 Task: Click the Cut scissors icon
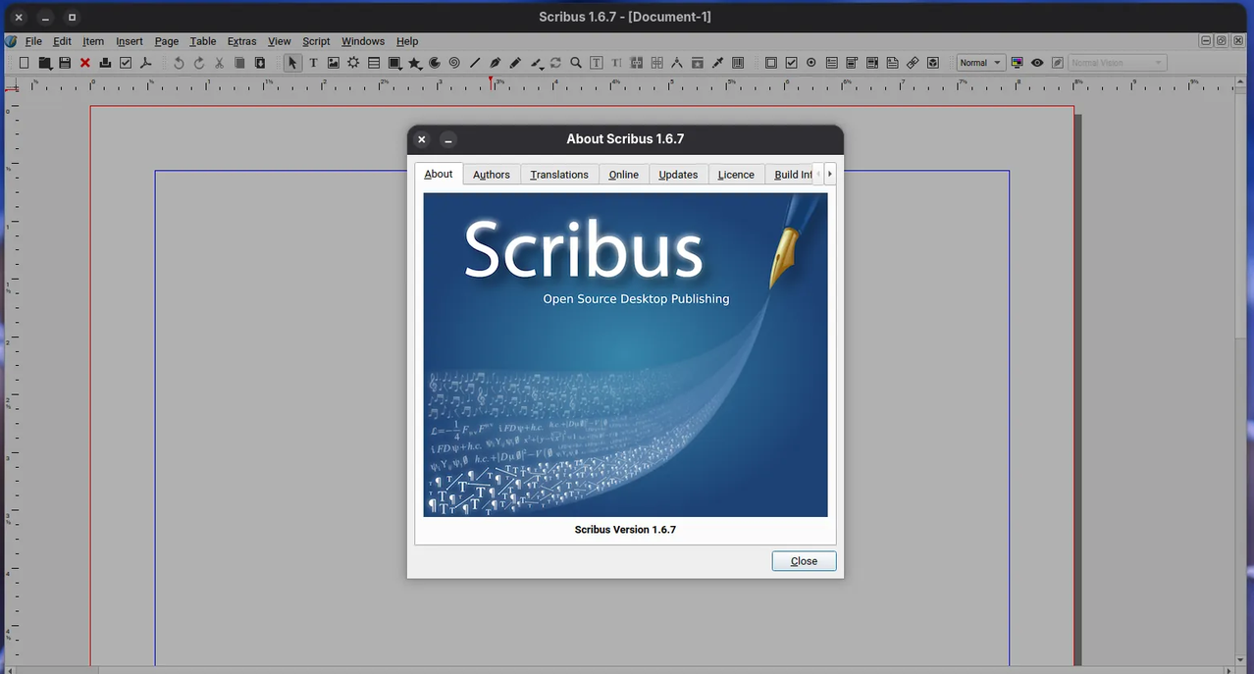point(219,63)
